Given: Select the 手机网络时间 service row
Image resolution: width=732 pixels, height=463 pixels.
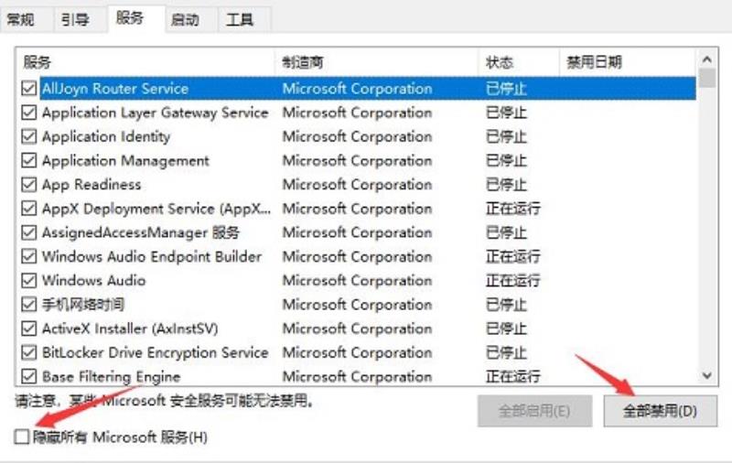Looking at the screenshot, I should [359, 305].
